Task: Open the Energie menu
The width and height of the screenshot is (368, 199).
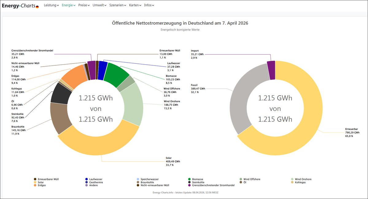Action: click(x=68, y=5)
